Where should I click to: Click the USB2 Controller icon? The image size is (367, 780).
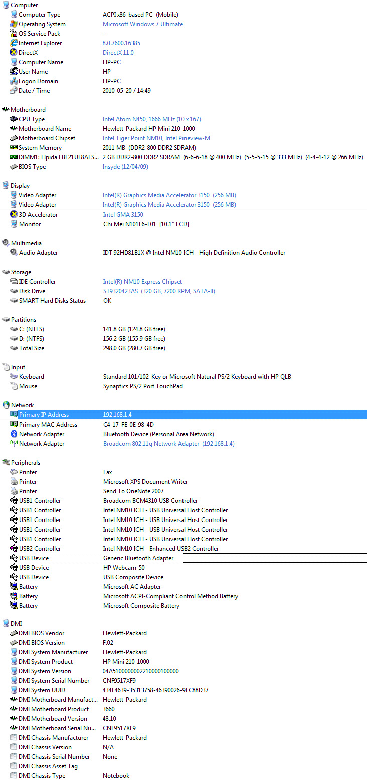(14, 549)
